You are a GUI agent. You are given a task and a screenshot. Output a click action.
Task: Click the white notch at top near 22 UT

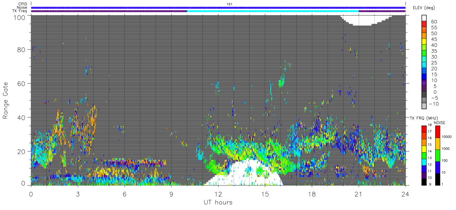(366, 20)
